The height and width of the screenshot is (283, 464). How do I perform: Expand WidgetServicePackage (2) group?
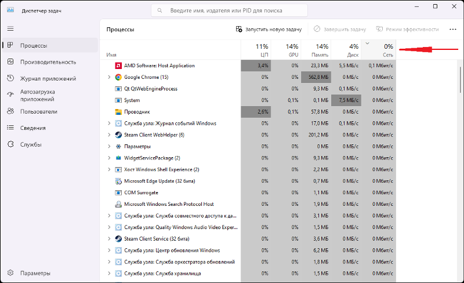coord(109,158)
